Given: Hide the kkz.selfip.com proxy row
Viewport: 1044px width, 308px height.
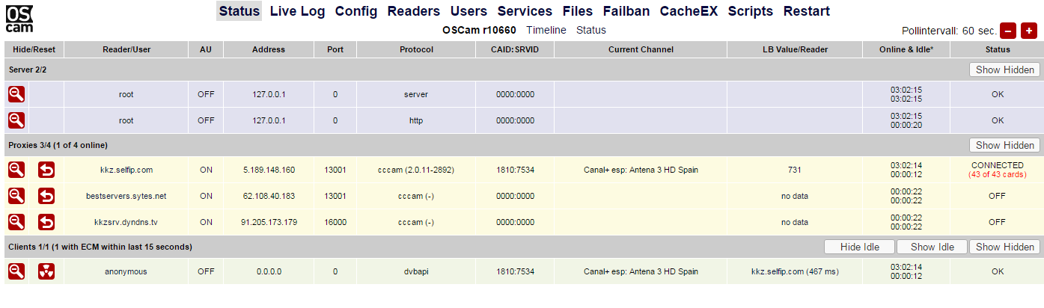Looking at the screenshot, I should pyautogui.click(x=16, y=170).
